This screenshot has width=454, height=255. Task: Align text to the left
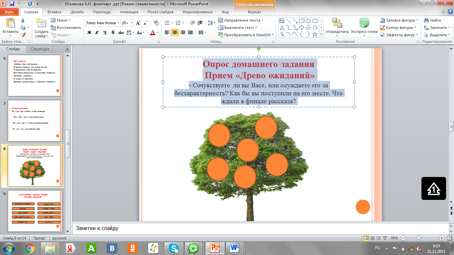click(167, 33)
